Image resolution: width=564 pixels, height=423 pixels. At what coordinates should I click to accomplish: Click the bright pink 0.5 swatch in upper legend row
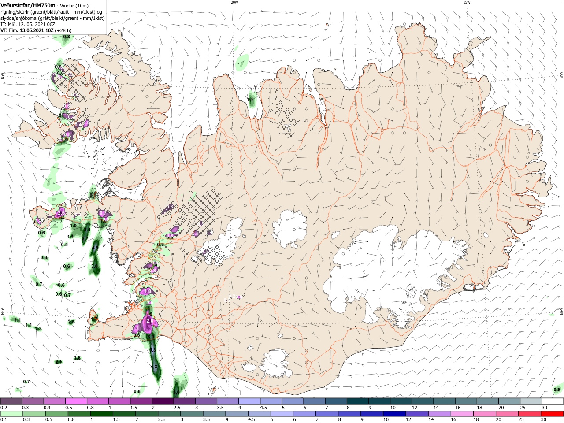tap(76, 401)
